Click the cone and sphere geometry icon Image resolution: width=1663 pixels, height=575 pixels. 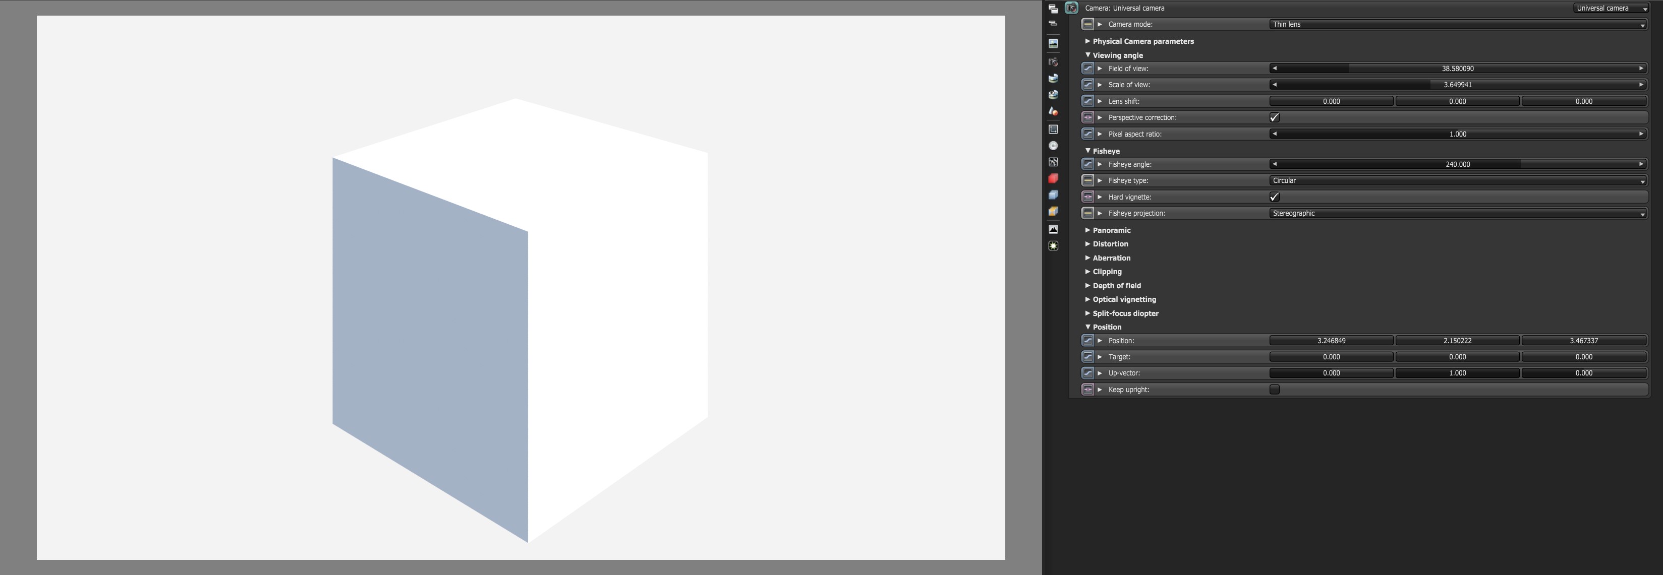1053,111
